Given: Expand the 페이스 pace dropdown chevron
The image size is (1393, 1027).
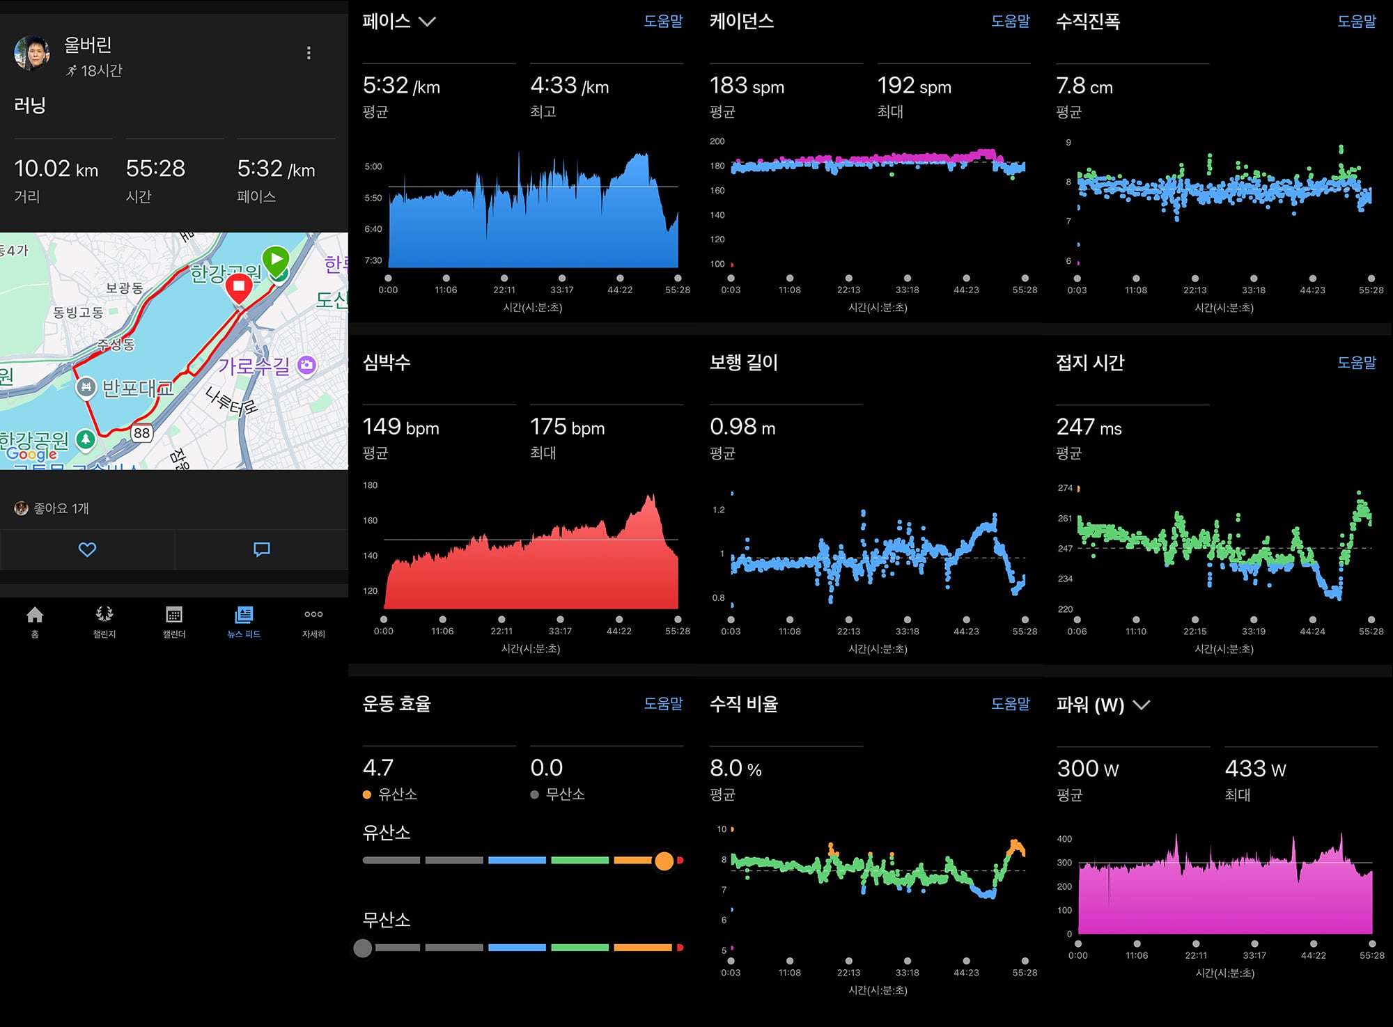Looking at the screenshot, I should tap(427, 22).
